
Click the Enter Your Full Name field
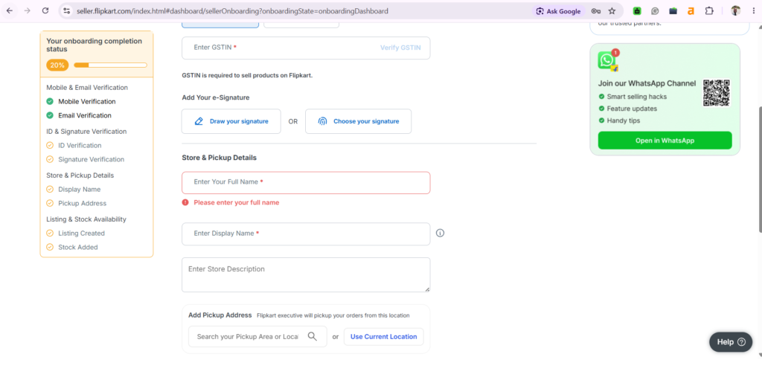coord(306,182)
